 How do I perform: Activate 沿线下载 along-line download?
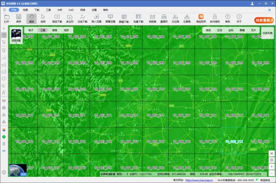pos(82,18)
